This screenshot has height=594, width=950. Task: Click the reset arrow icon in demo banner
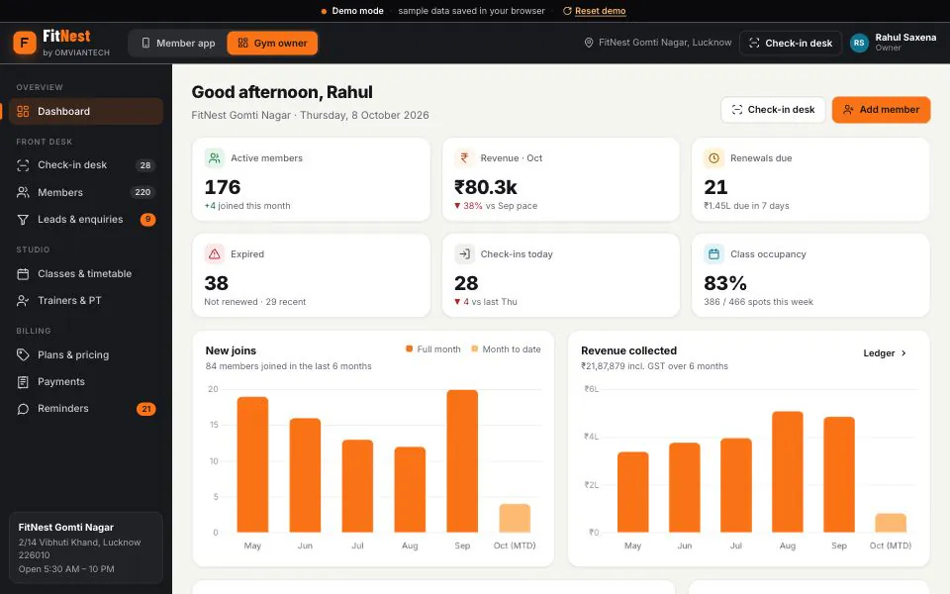pos(567,11)
